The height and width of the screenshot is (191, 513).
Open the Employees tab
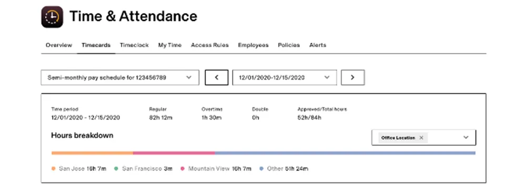click(x=253, y=45)
